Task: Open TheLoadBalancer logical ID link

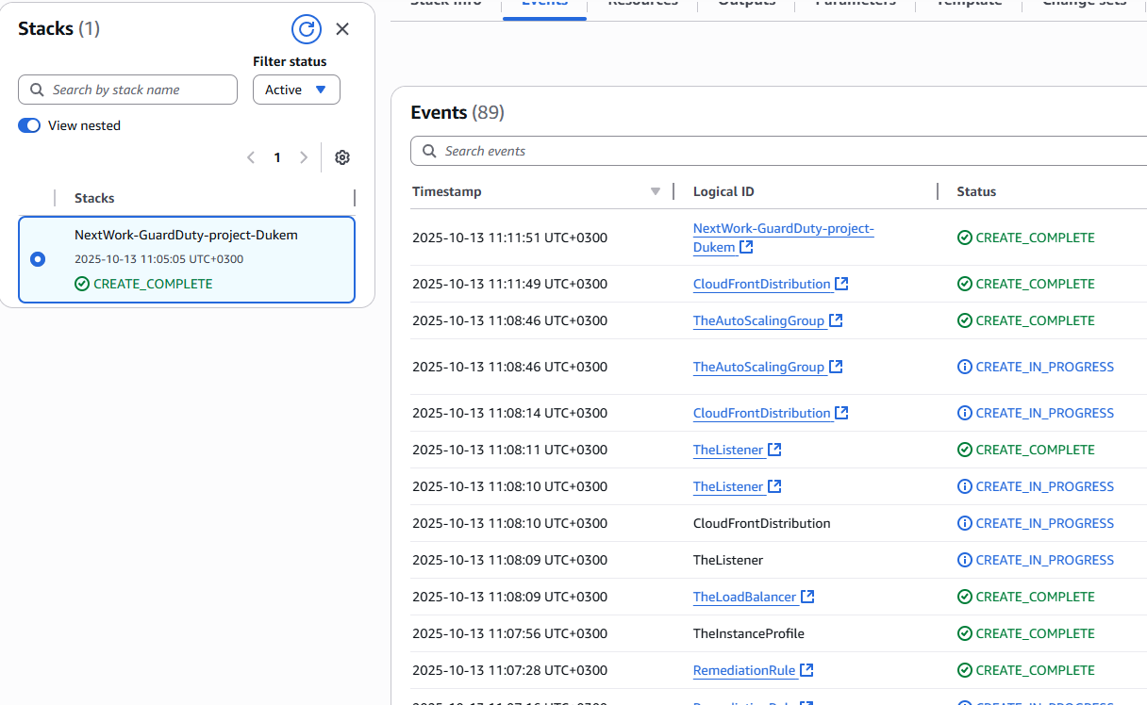Action: pos(745,597)
